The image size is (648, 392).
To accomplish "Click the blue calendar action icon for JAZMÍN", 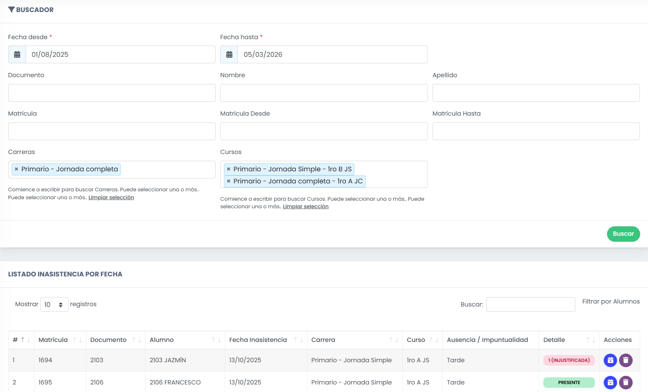I will (610, 360).
